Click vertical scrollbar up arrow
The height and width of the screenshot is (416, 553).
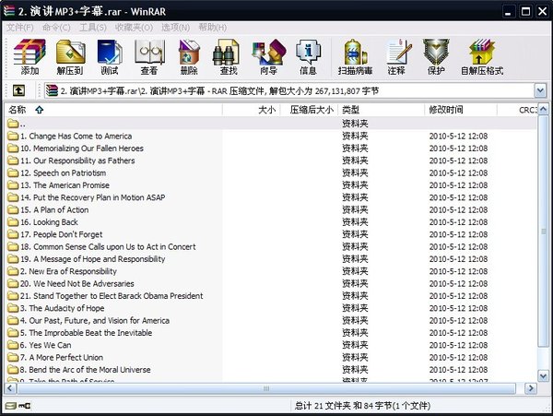[x=543, y=110]
